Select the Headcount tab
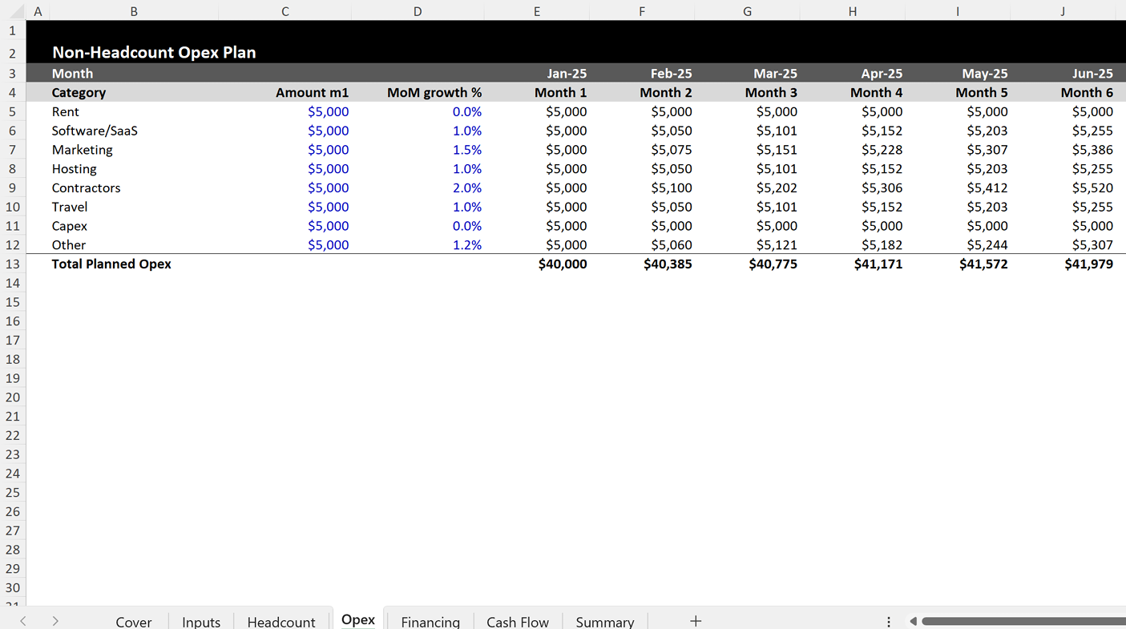 [x=281, y=621]
